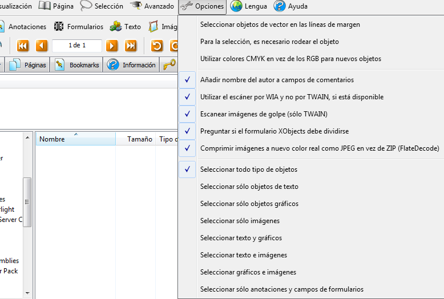Viewport: 444px width, 299px height.
Task: Choose Seleccionar sólo objetos gráficos
Action: [x=311, y=204]
